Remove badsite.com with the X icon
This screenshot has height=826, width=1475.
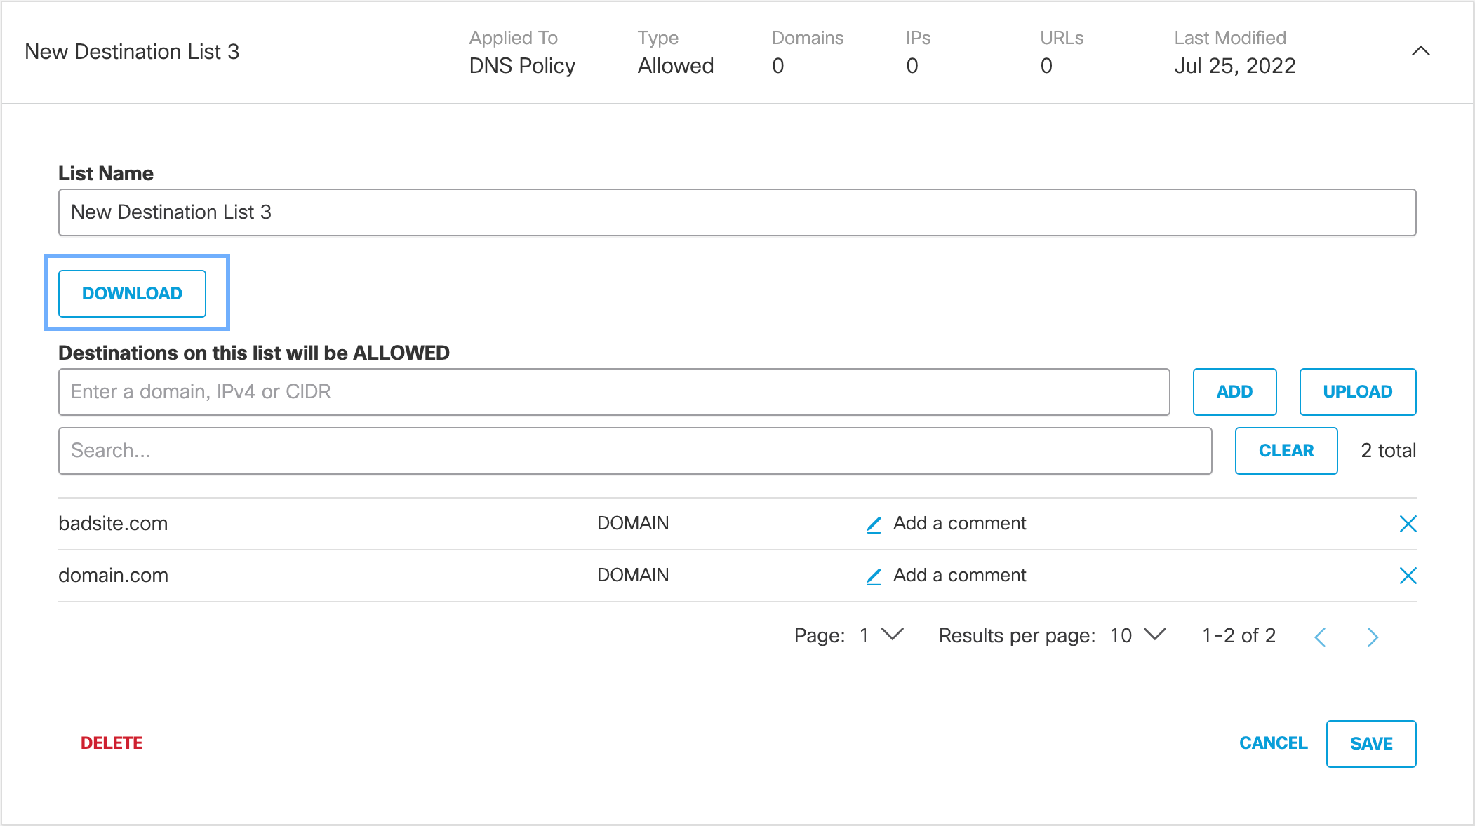point(1408,524)
